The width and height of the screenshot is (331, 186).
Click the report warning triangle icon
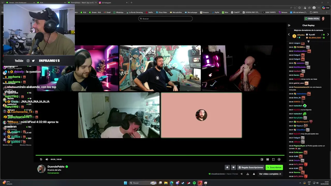click(x=254, y=174)
